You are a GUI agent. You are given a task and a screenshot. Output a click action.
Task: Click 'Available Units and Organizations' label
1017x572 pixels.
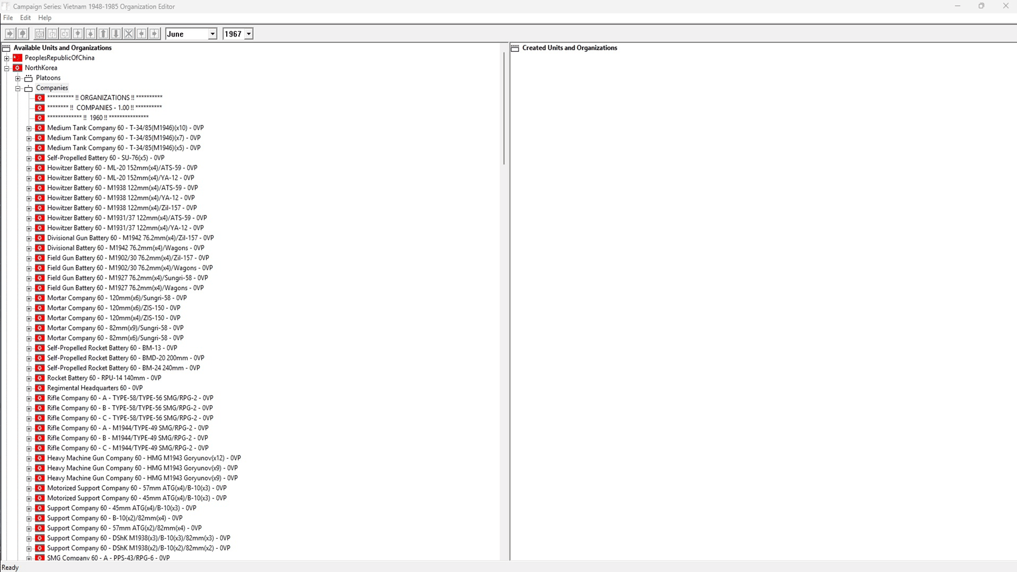(x=63, y=48)
